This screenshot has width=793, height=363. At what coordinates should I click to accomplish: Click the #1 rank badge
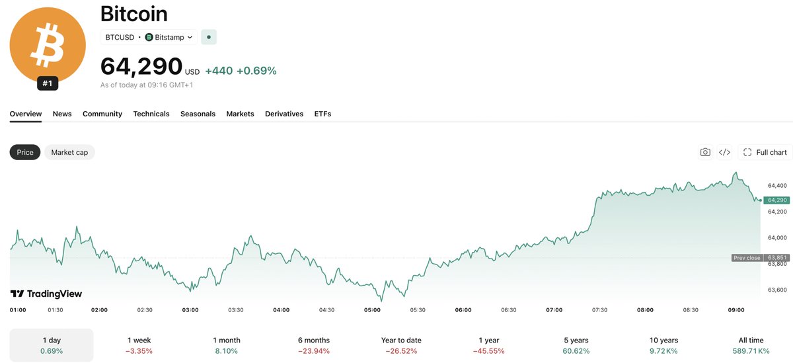48,83
